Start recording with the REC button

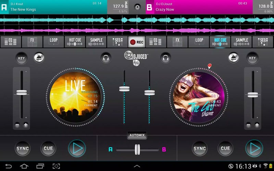137,42
